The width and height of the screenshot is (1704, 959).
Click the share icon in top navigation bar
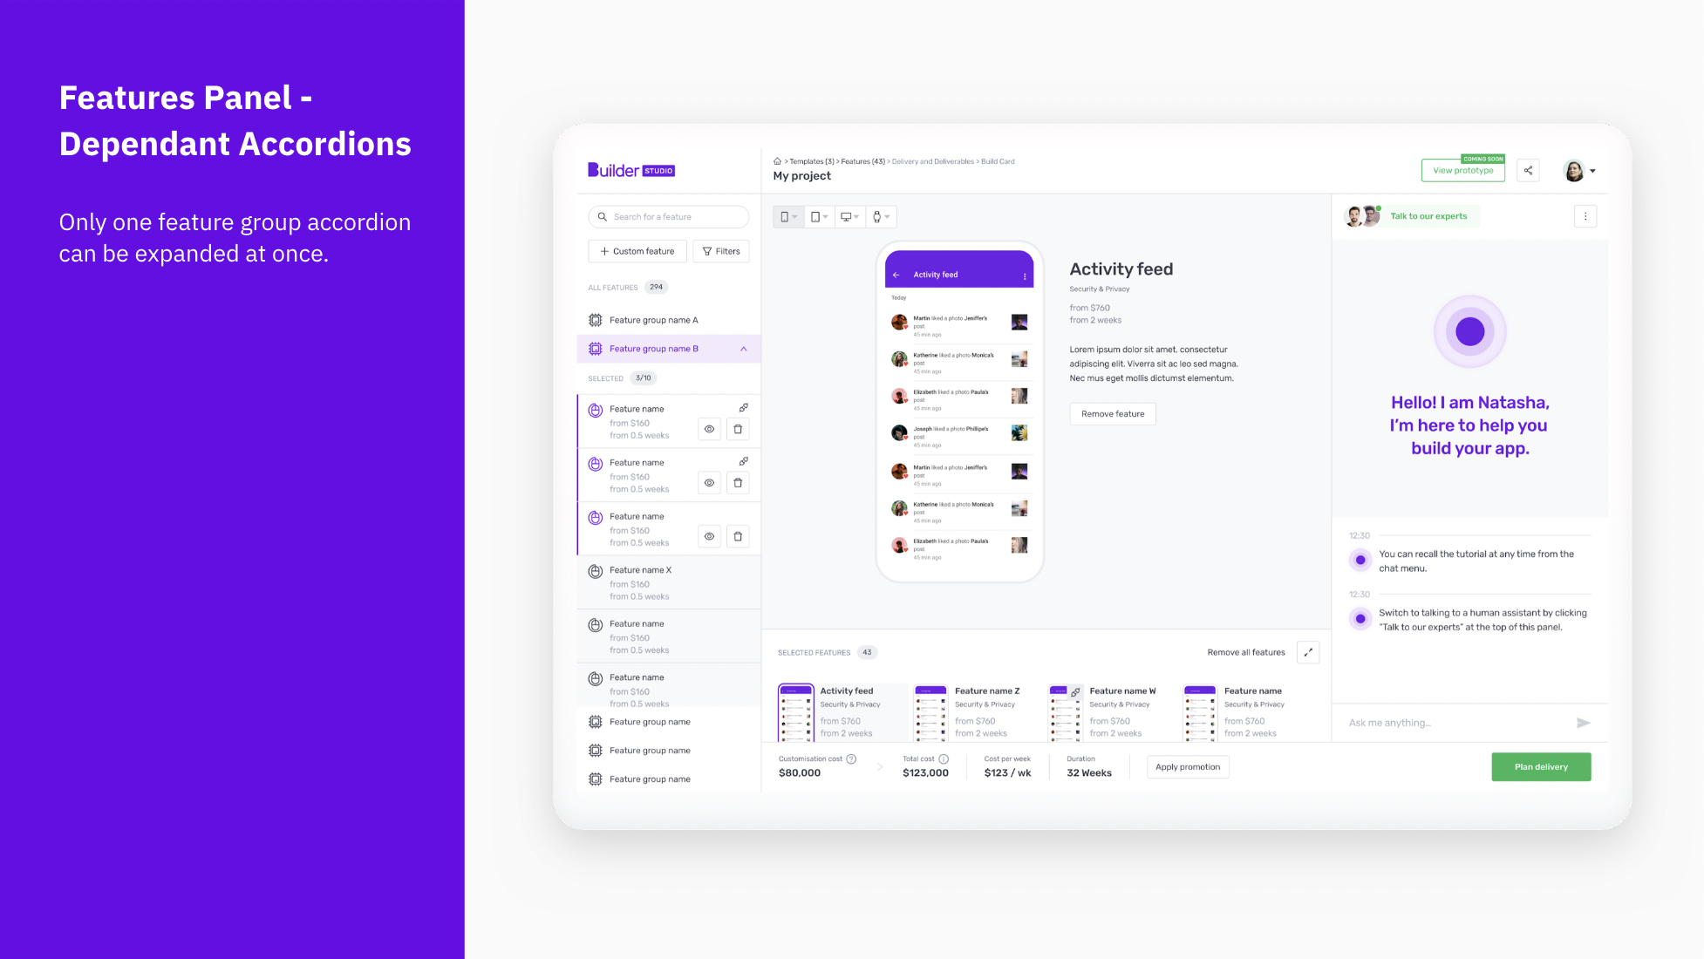1529,170
